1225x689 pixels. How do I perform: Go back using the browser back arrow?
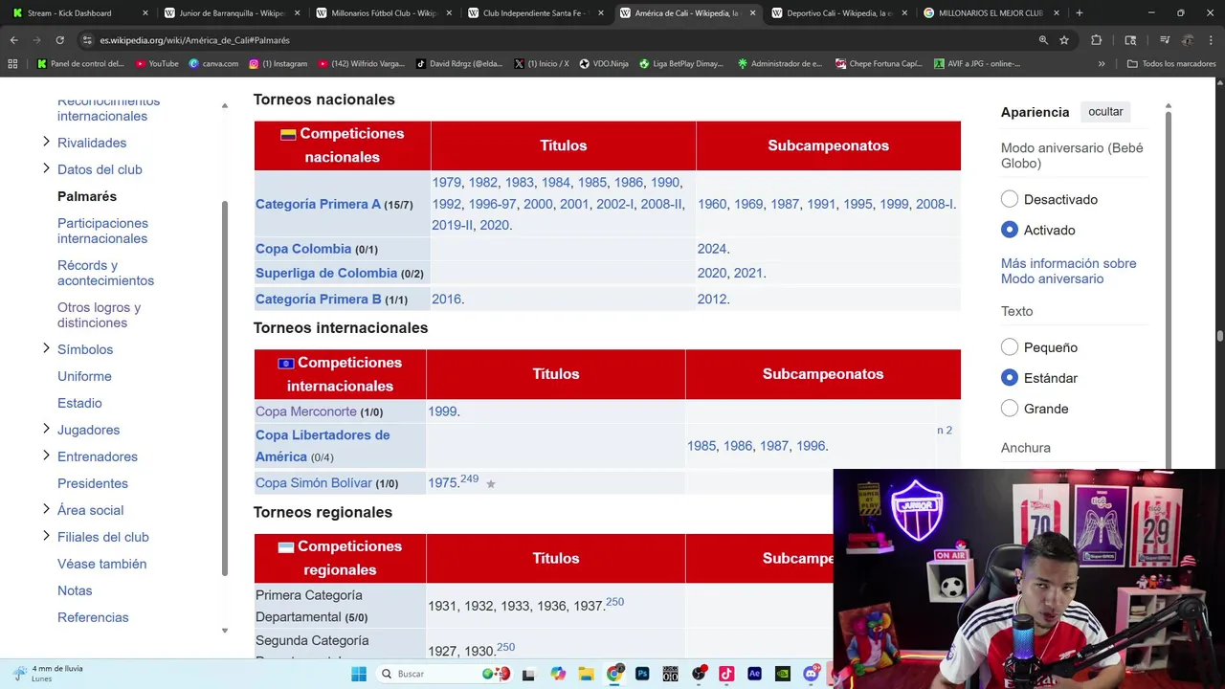[x=14, y=40]
